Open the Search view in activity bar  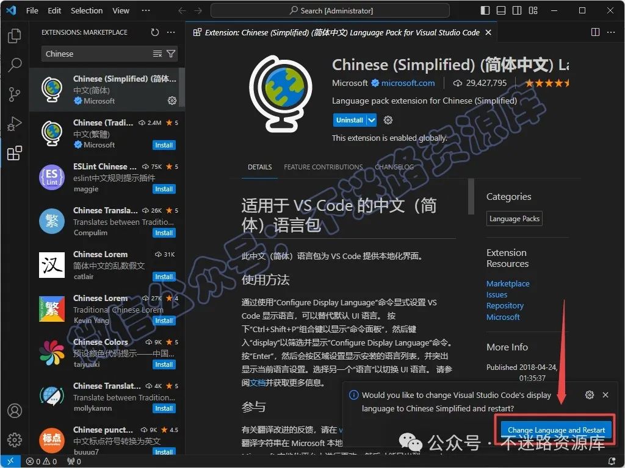coord(15,65)
